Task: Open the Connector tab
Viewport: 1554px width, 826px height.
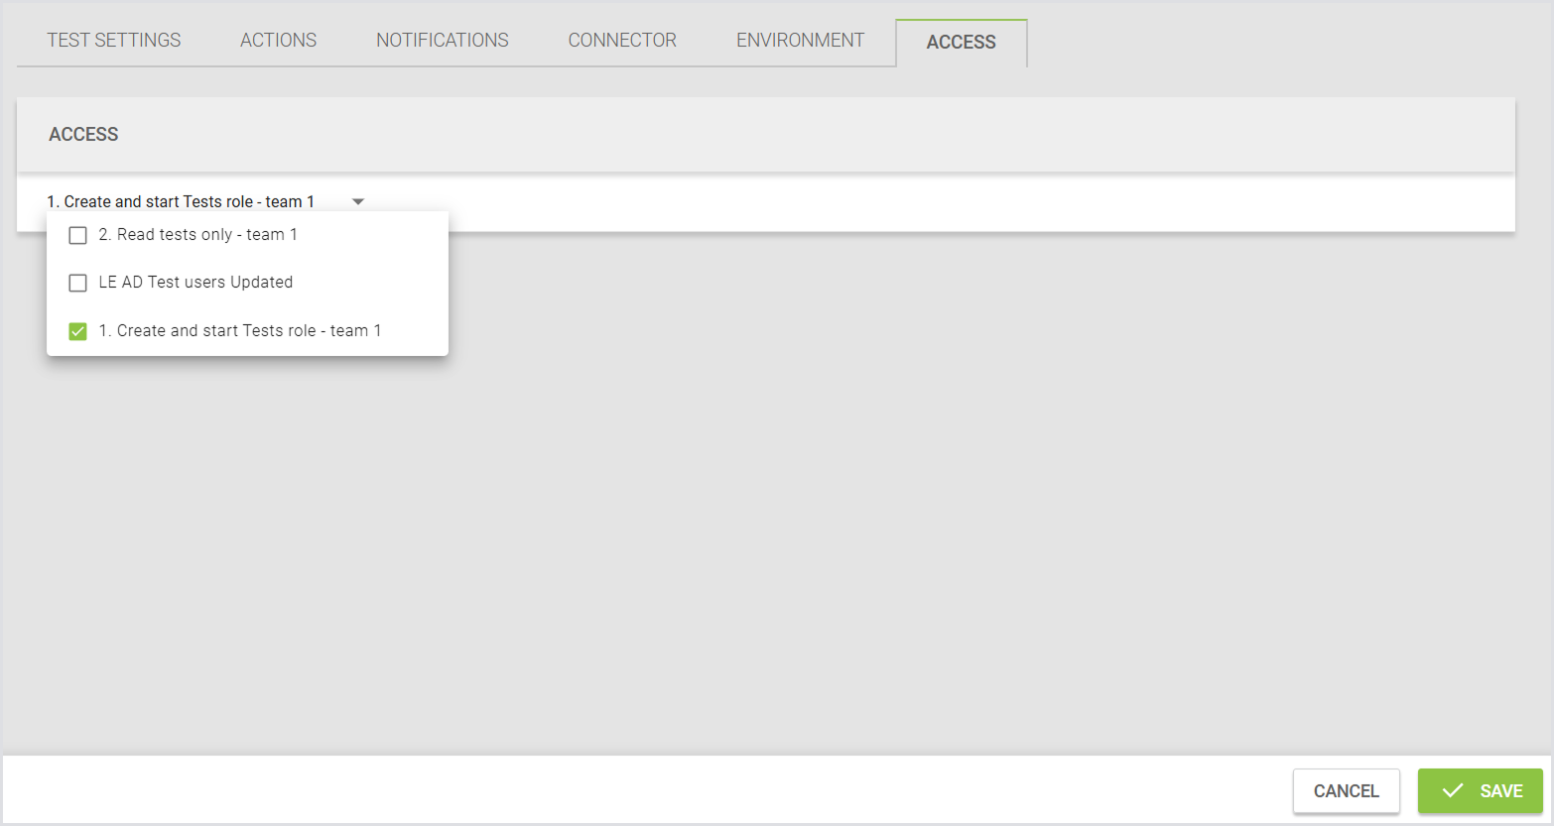Action: click(x=622, y=41)
